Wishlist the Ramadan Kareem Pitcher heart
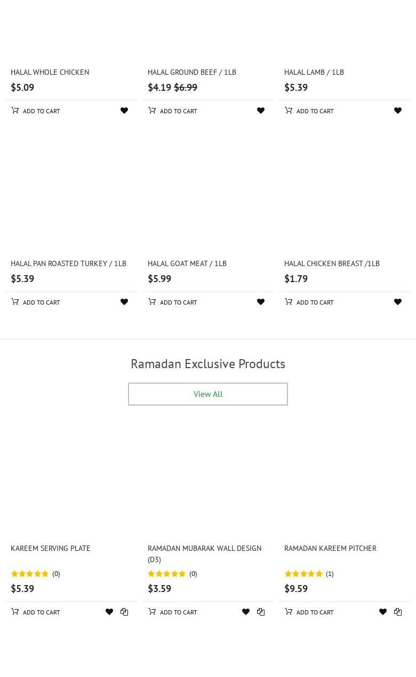The width and height of the screenshot is (416, 677). 383,612
